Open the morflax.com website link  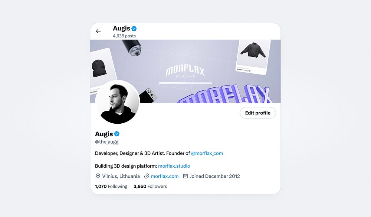click(x=165, y=176)
